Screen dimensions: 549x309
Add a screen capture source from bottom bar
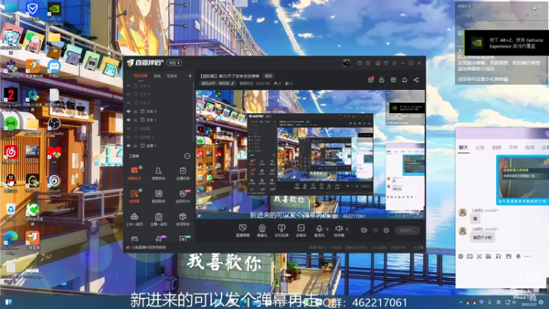point(243,231)
